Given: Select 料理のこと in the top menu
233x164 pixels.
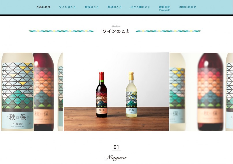Looking at the screenshot, I should (x=114, y=7).
